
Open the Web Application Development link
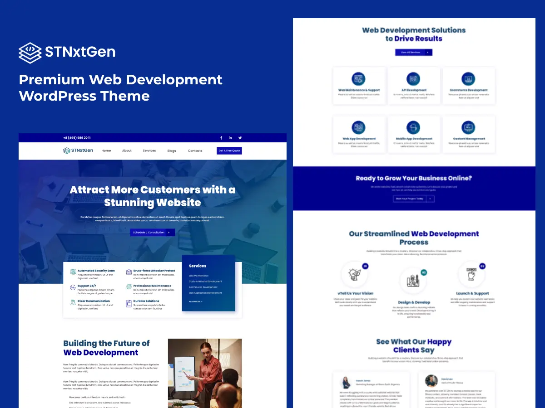(x=206, y=293)
